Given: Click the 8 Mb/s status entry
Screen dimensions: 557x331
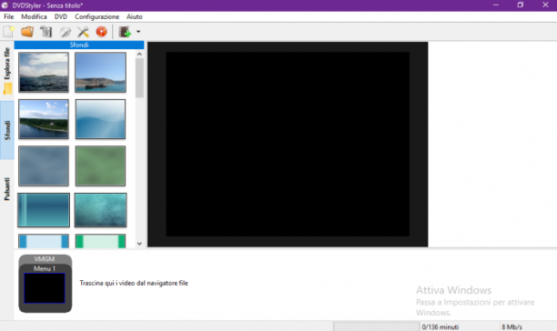Looking at the screenshot, I should coord(511,327).
